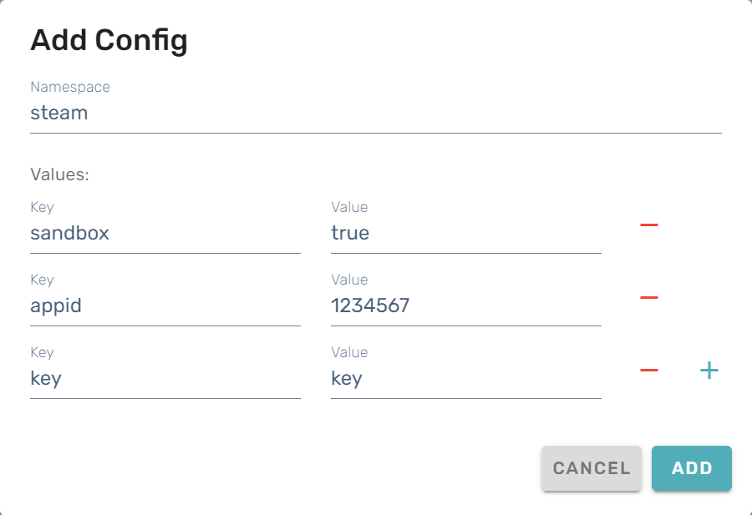Add a new key-value row with plus icon

709,370
